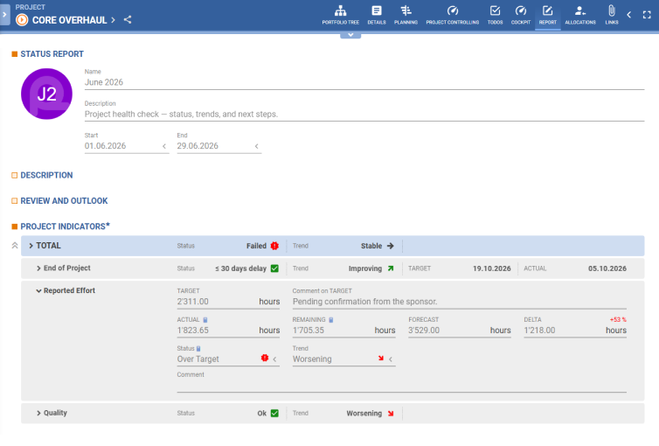
Task: Collapse the Reported Effort row
Action: point(38,290)
